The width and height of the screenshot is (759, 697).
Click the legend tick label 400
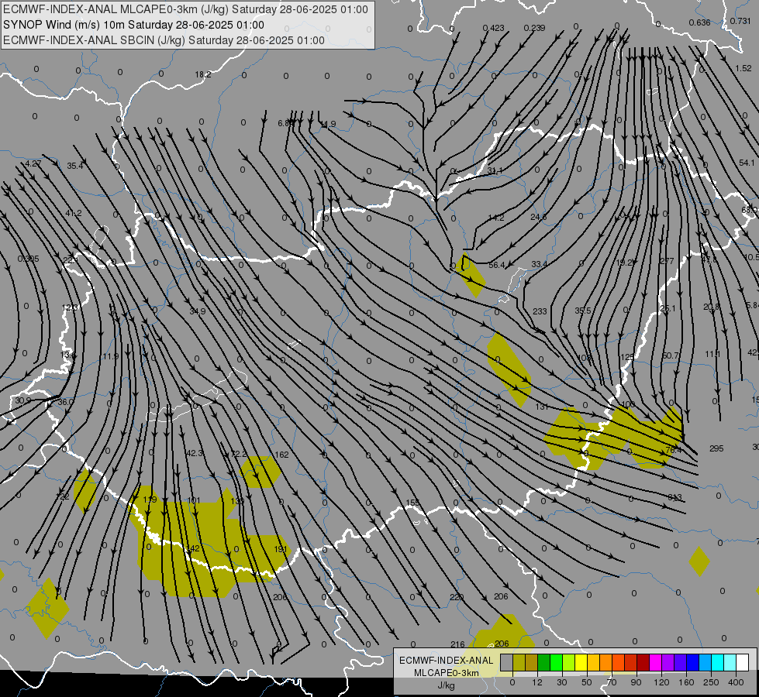pyautogui.click(x=736, y=682)
